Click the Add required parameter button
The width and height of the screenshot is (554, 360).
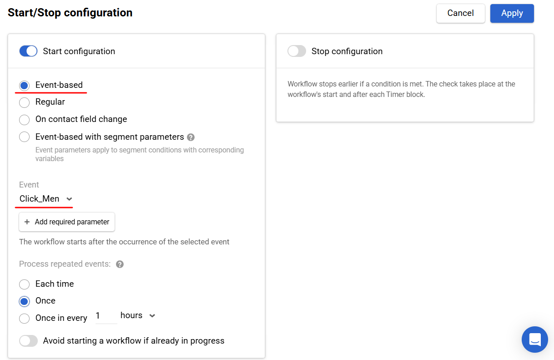pyautogui.click(x=67, y=222)
